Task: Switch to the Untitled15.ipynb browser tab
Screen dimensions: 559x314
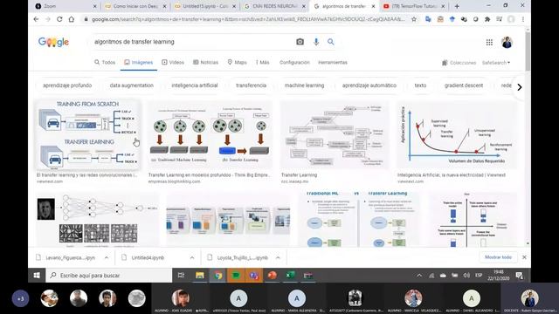Action: pos(206,6)
